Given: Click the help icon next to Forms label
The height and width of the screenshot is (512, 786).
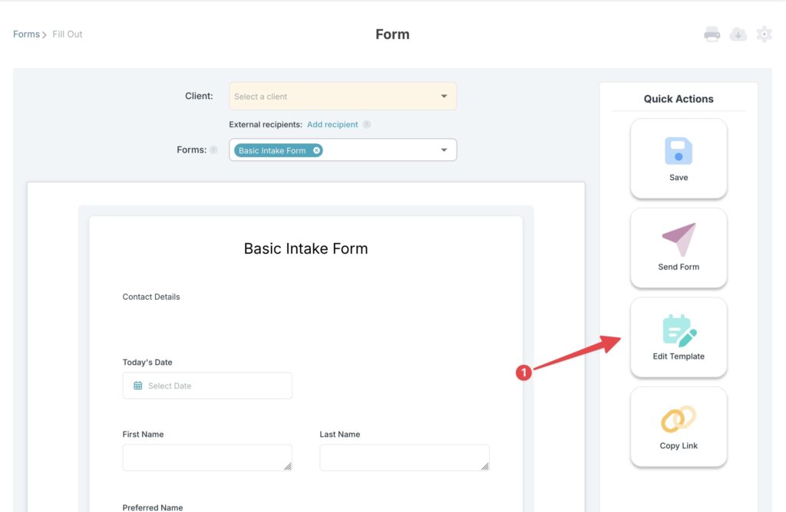Looking at the screenshot, I should pyautogui.click(x=213, y=149).
